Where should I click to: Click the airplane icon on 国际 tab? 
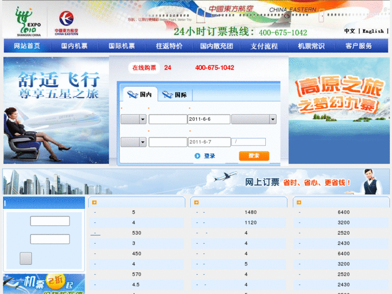click(168, 94)
